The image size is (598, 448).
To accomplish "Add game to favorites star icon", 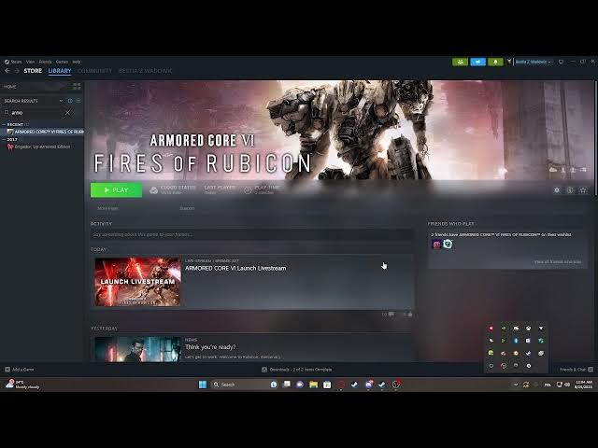I will [x=583, y=190].
